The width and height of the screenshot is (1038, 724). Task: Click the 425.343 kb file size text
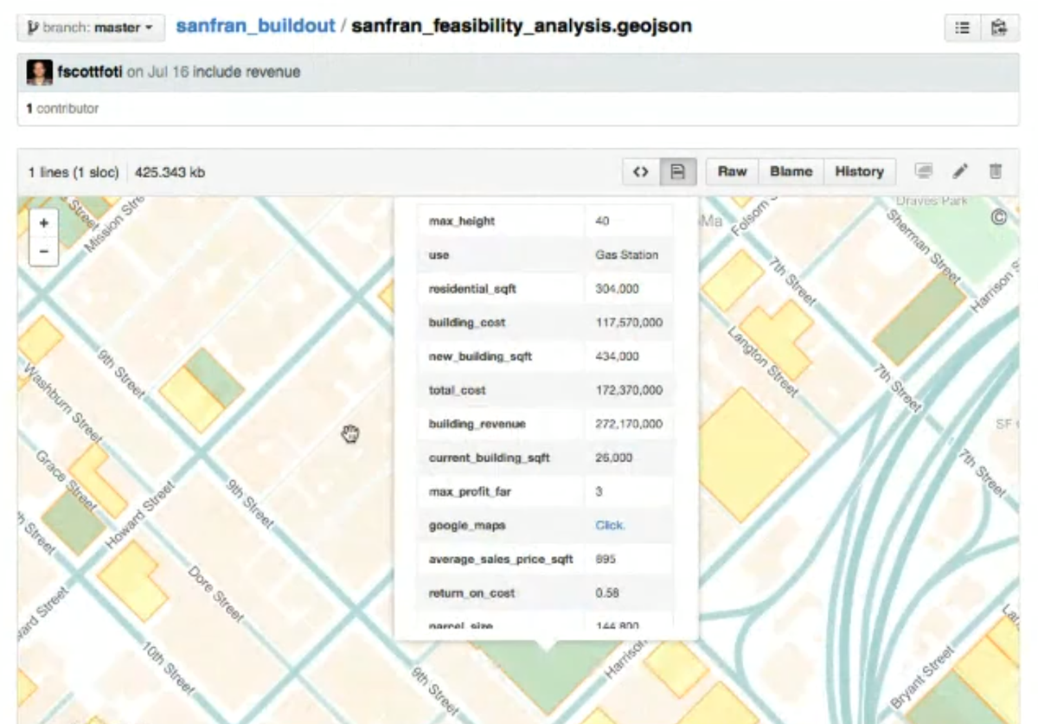click(x=170, y=172)
